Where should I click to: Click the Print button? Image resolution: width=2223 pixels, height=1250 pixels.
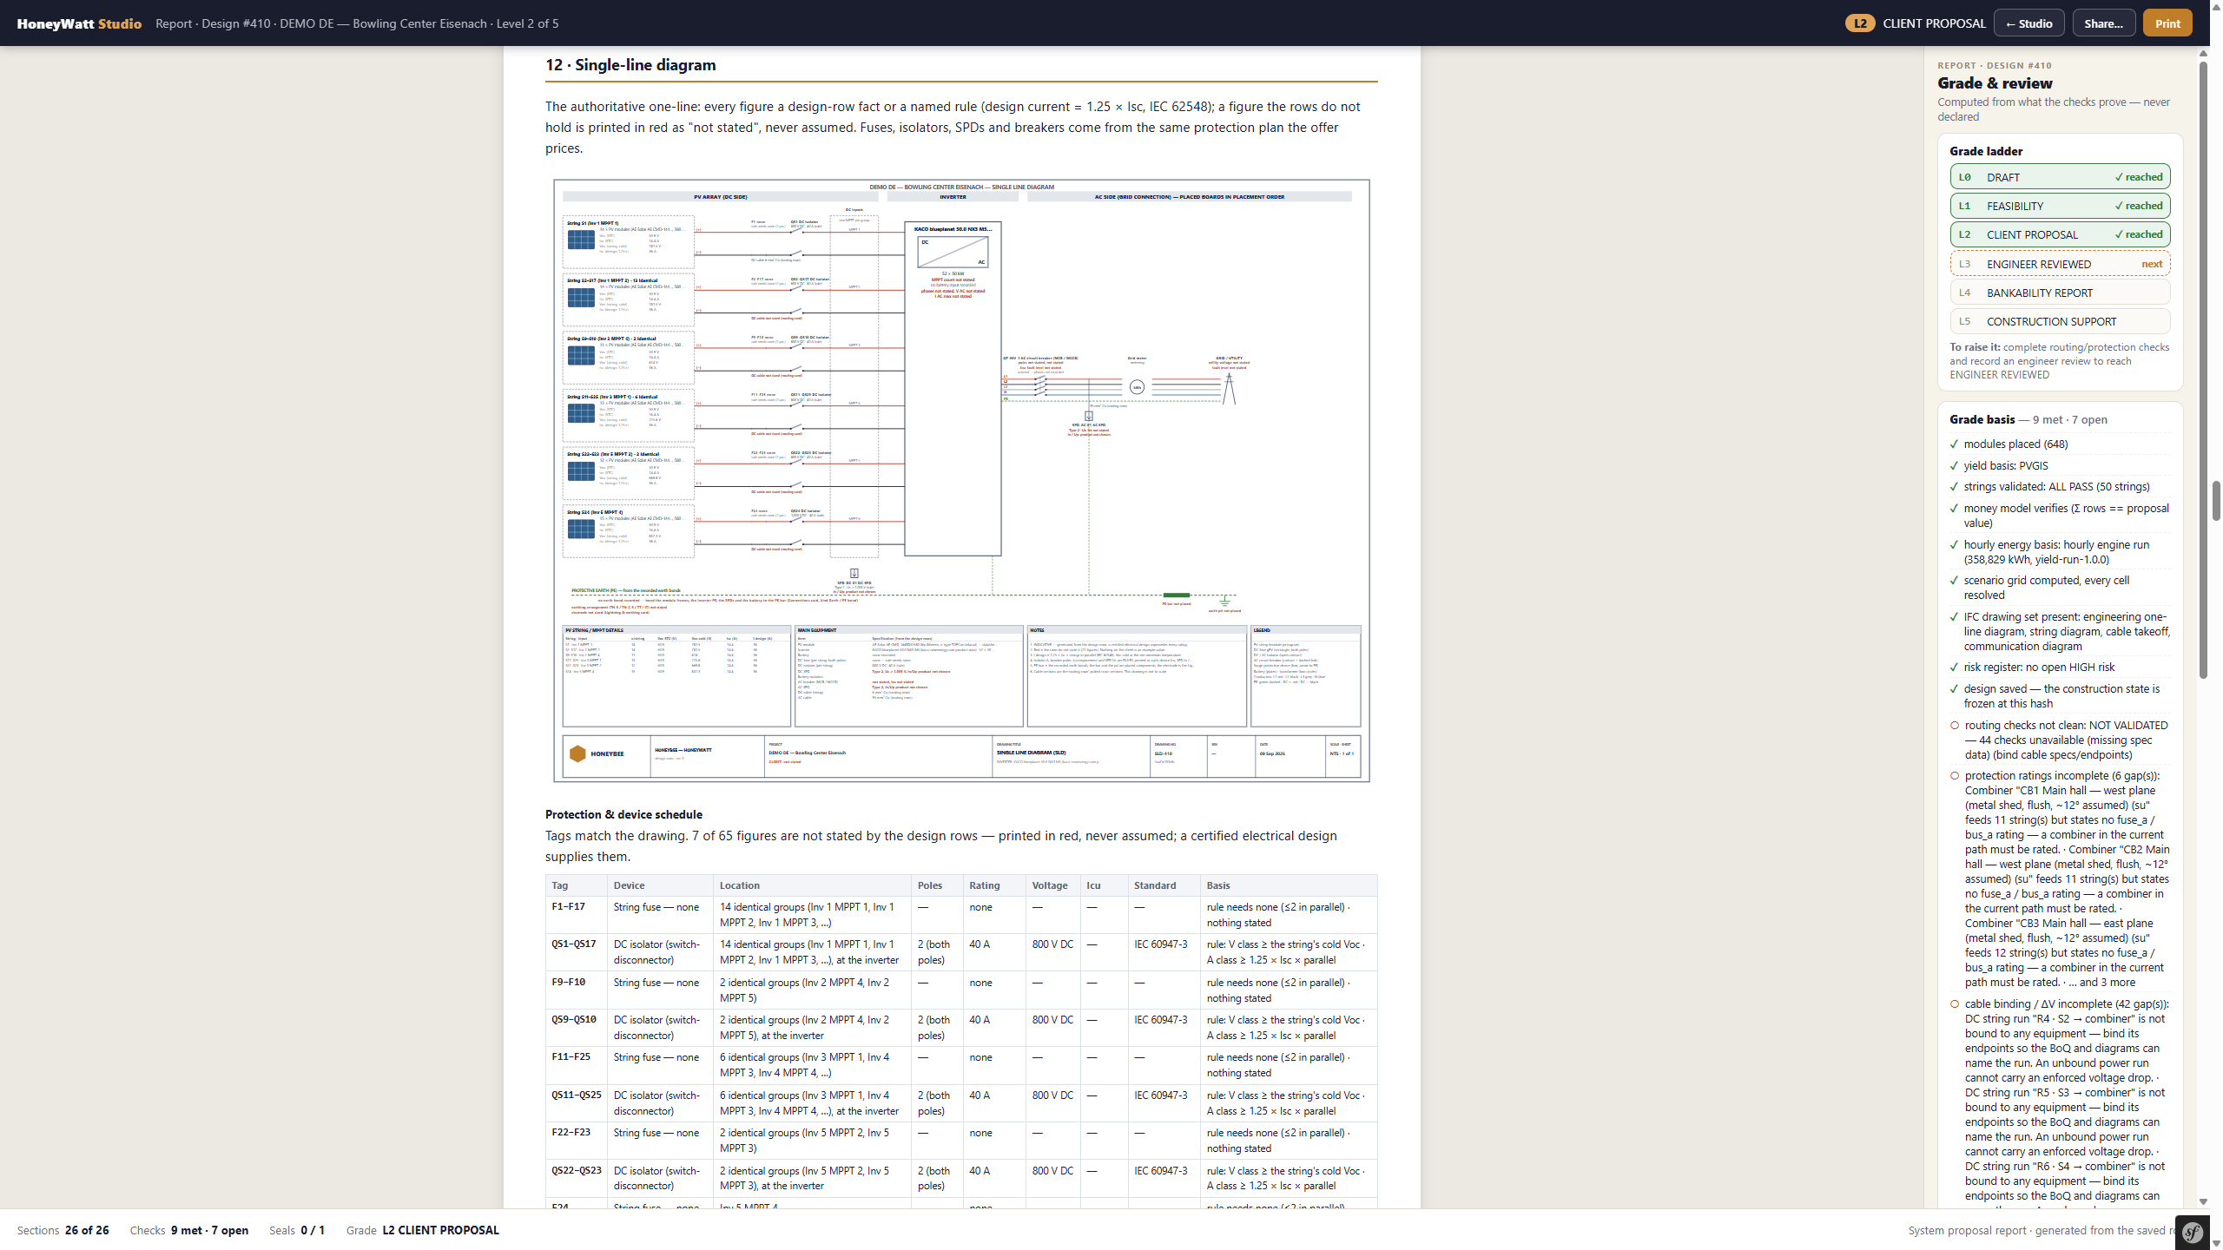(2167, 23)
